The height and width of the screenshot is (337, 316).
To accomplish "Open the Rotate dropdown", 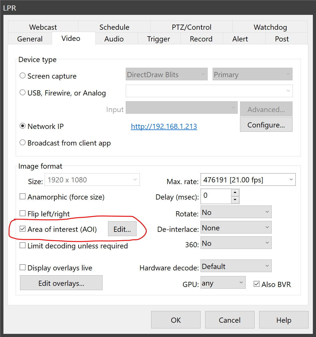I will click(x=236, y=212).
